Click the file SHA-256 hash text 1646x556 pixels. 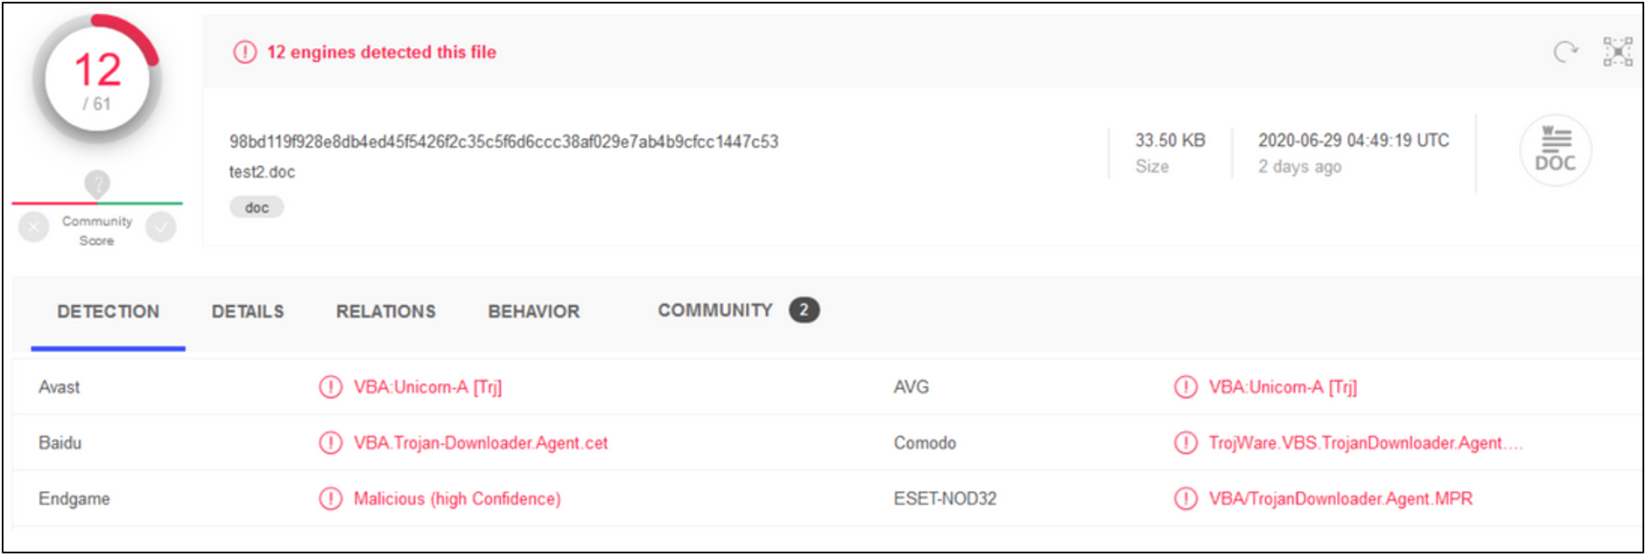(503, 142)
